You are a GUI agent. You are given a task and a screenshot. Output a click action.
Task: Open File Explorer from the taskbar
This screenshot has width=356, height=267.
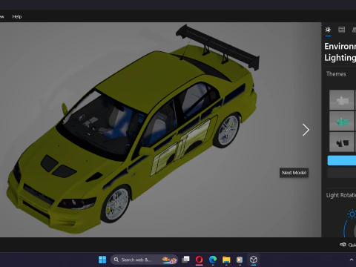tap(226, 260)
